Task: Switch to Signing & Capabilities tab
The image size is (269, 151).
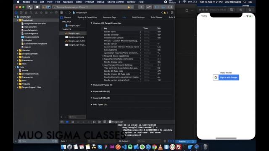Action: coord(87,18)
